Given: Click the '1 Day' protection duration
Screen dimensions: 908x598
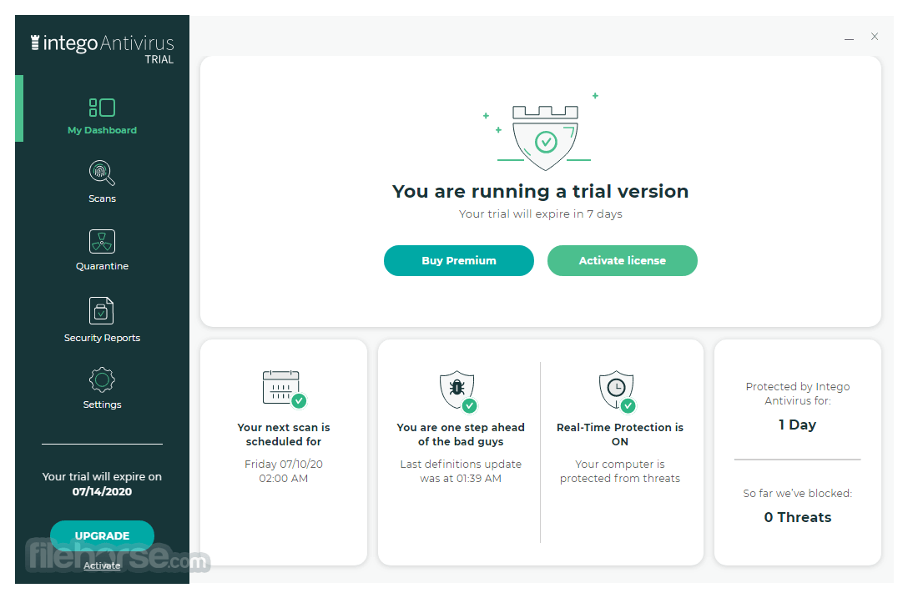Looking at the screenshot, I should [x=797, y=425].
